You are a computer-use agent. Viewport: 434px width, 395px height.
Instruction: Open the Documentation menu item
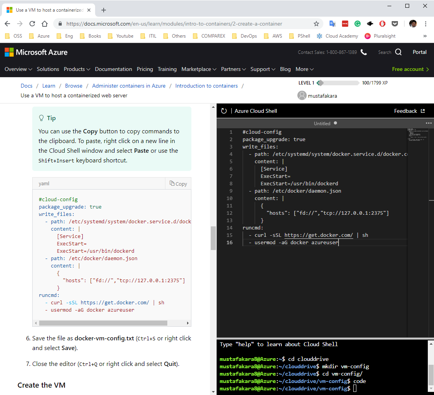tap(113, 69)
